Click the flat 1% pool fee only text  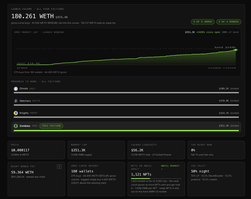(x=202, y=155)
